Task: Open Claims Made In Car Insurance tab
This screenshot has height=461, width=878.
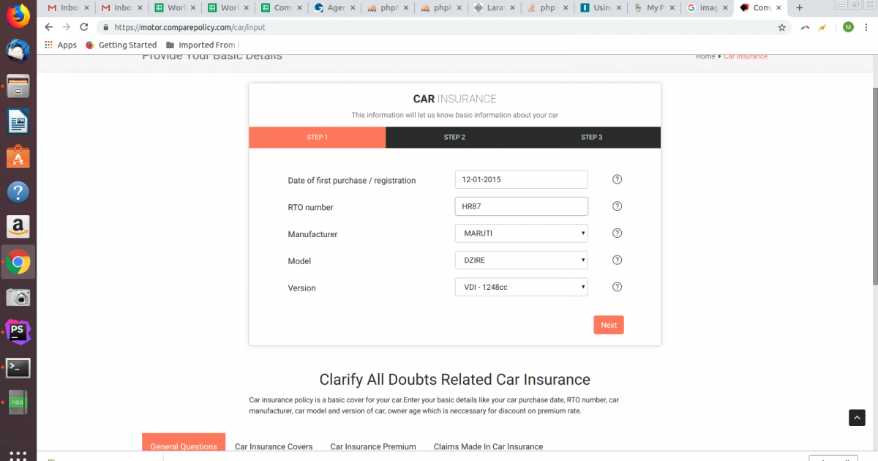Action: point(488,446)
